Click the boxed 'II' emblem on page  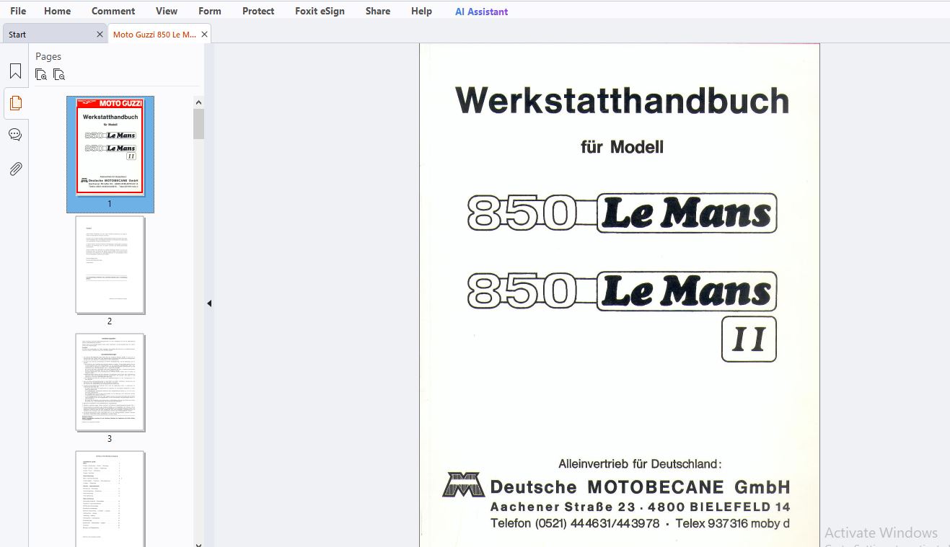(x=749, y=339)
